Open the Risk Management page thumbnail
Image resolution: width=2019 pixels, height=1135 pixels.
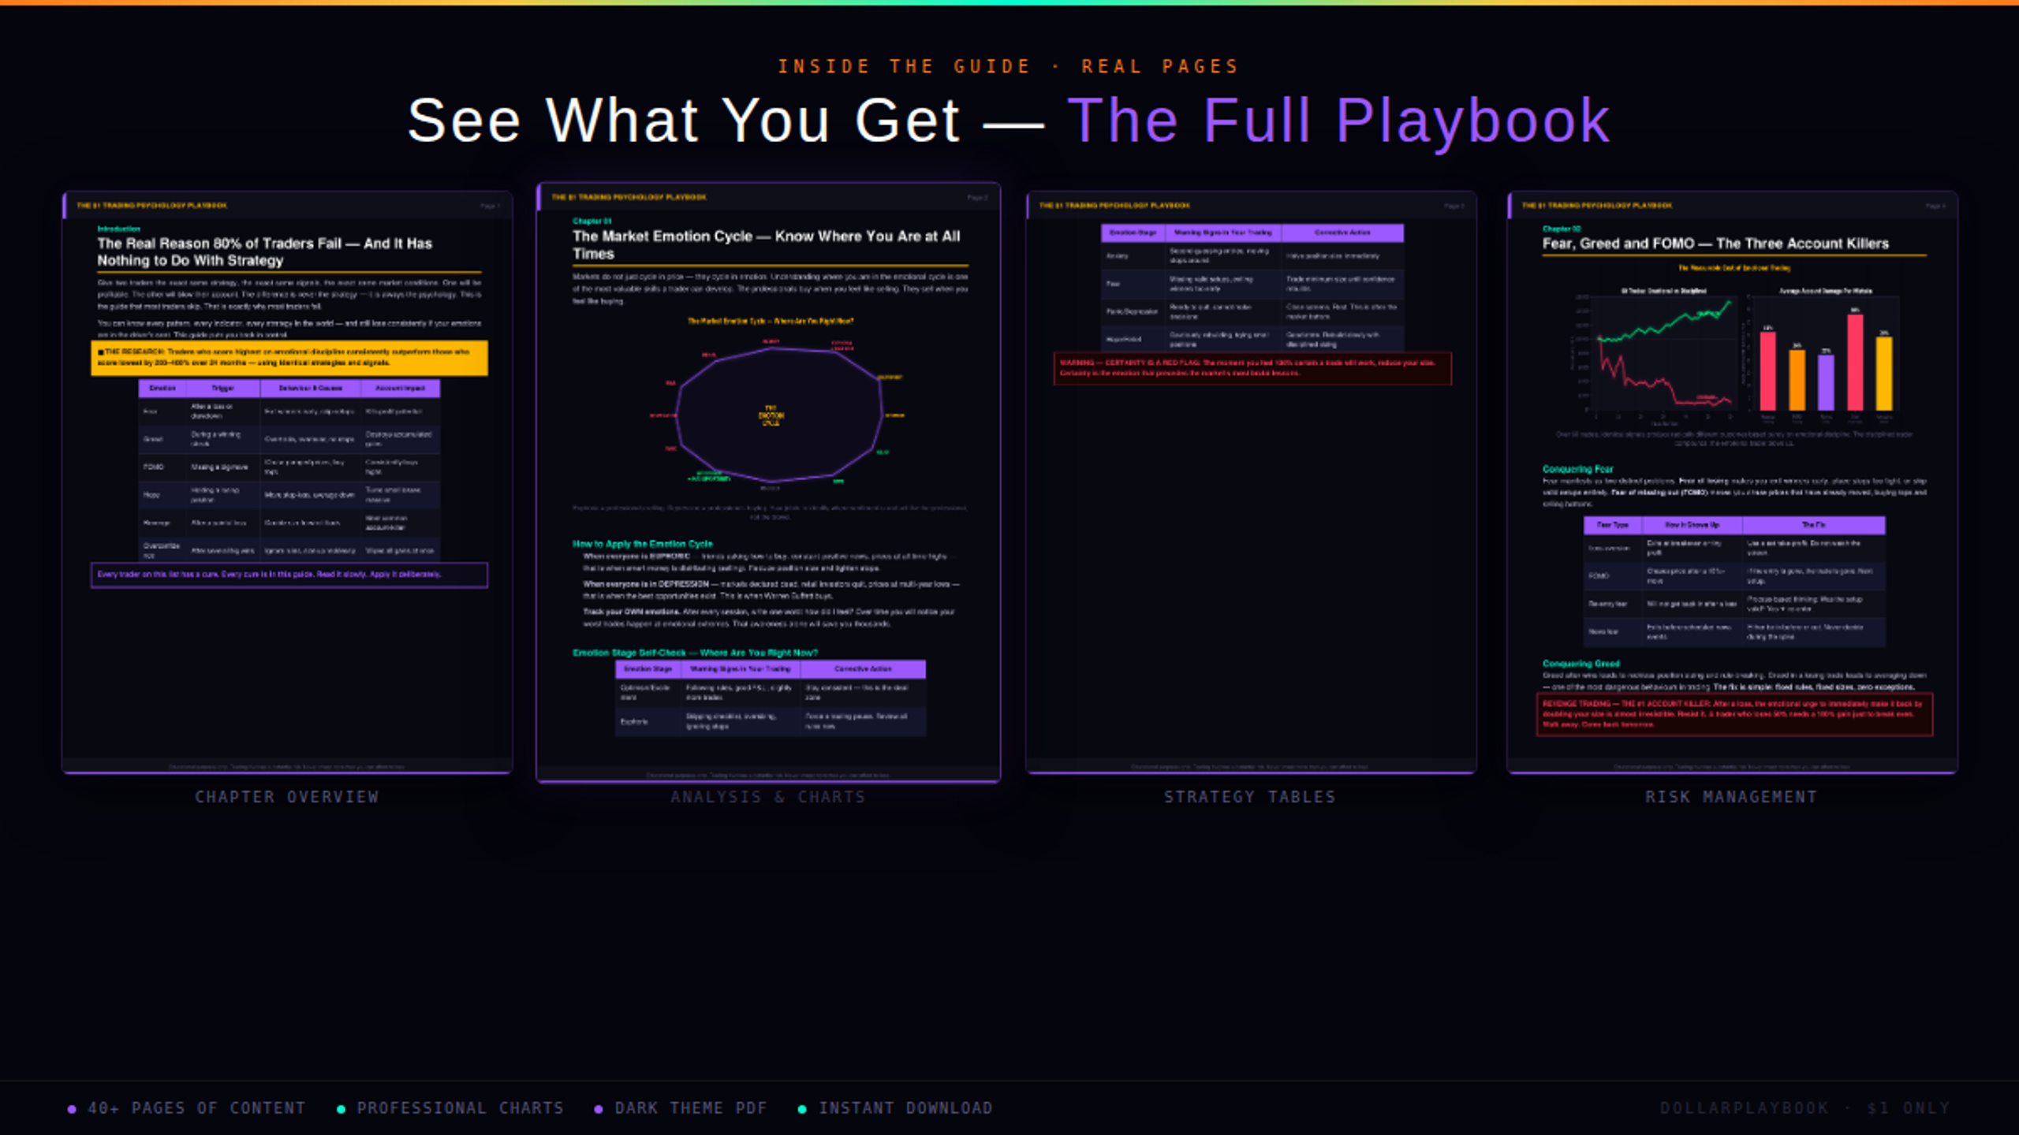1732,482
